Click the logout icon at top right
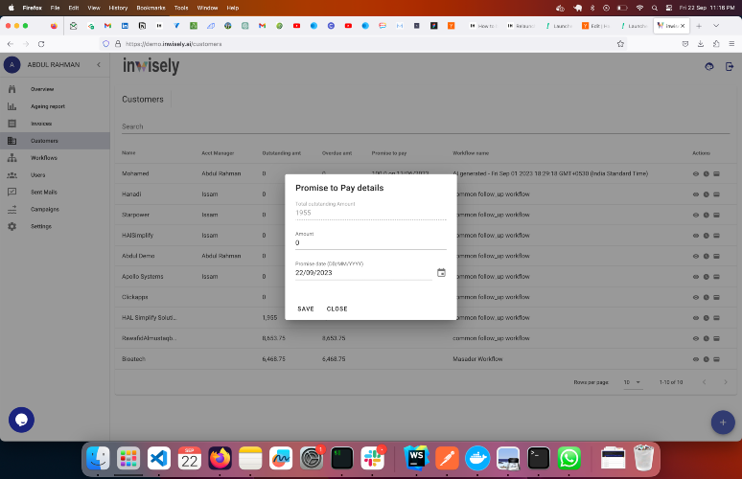The height and width of the screenshot is (479, 742). tap(730, 67)
